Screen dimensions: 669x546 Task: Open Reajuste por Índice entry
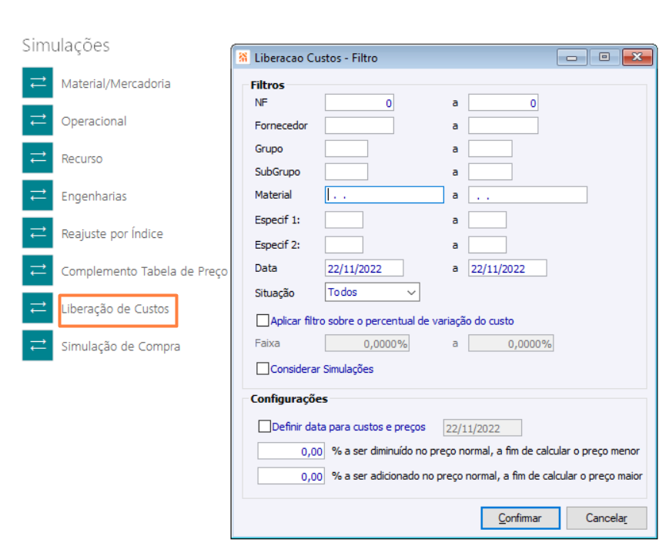point(112,234)
